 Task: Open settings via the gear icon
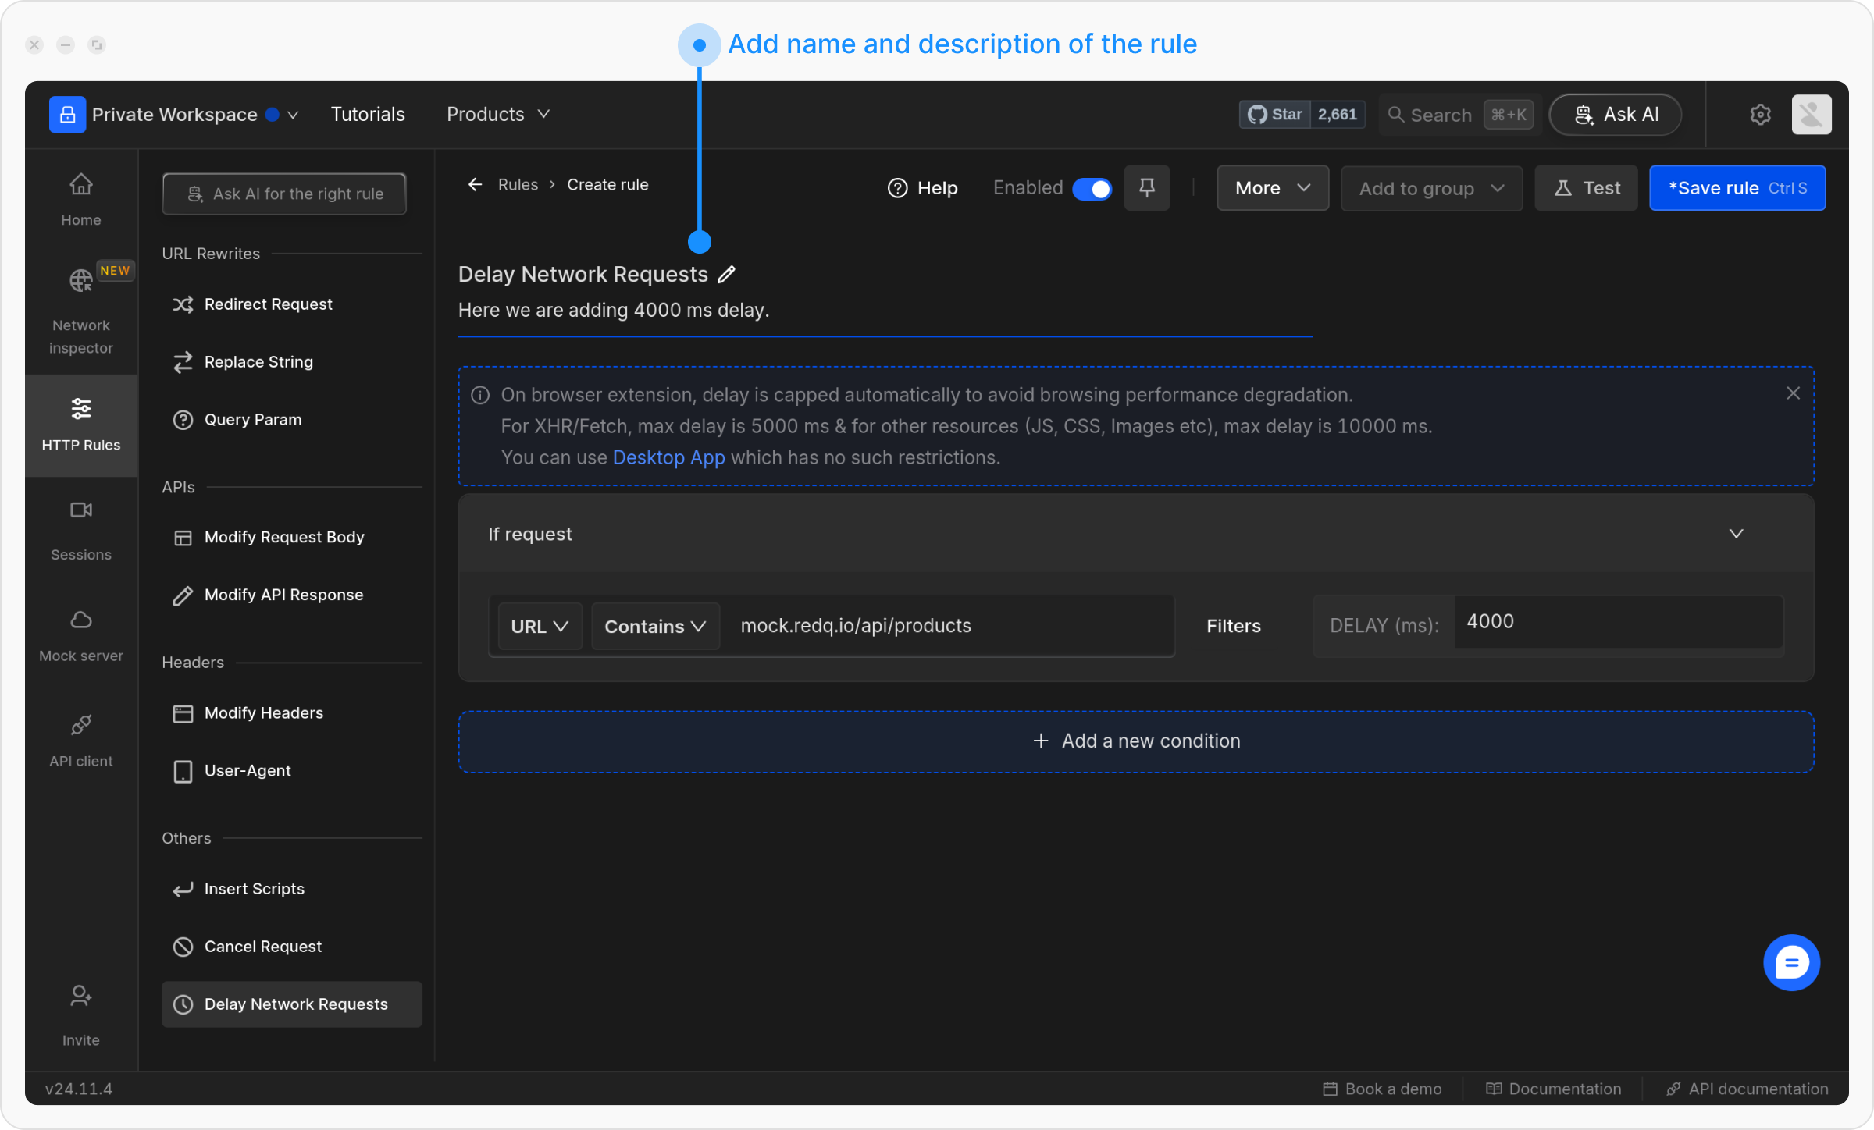1760,115
